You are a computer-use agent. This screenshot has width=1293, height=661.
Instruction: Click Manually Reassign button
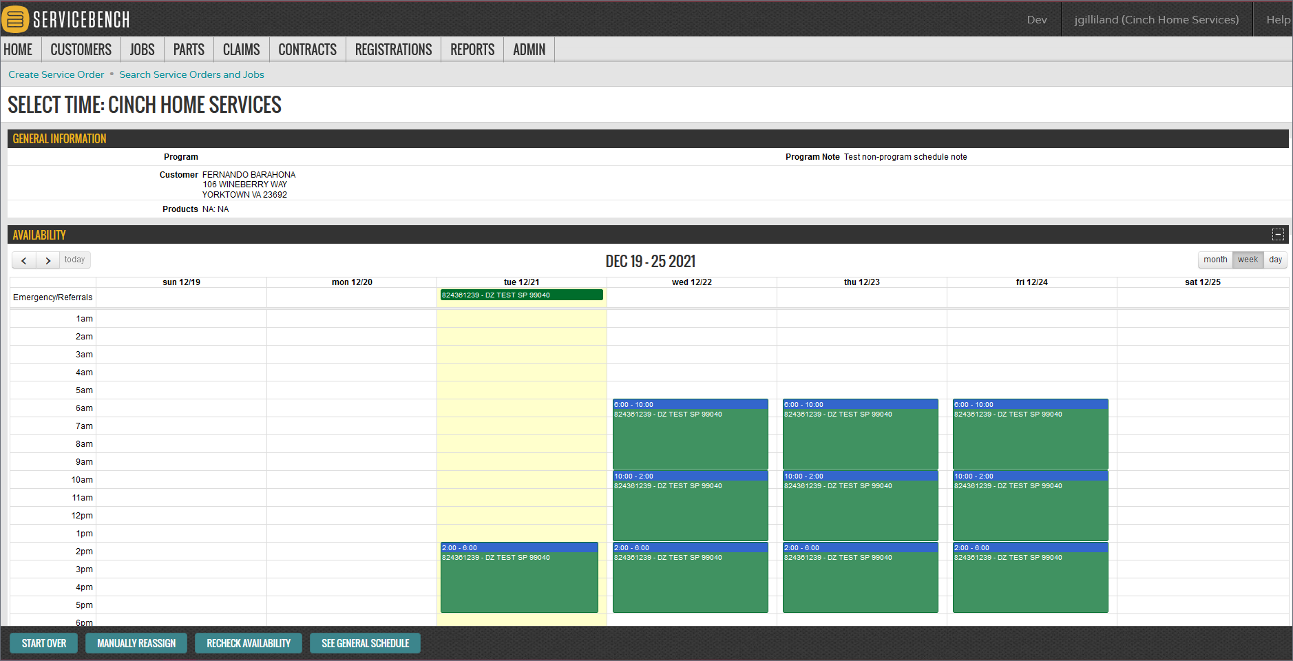[x=136, y=643]
